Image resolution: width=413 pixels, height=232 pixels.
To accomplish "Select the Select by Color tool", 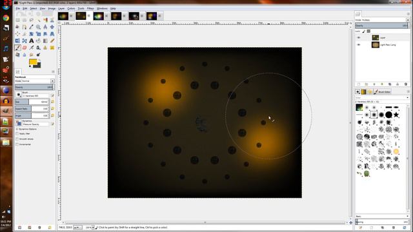I will pyautogui.click(x=45, y=20).
